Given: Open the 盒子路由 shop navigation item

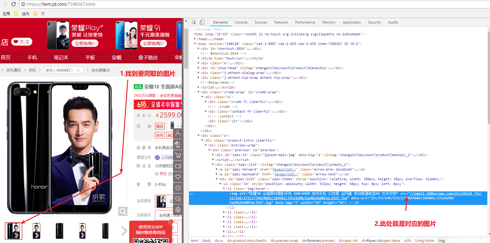Looking at the screenshot, I should point(148,57).
